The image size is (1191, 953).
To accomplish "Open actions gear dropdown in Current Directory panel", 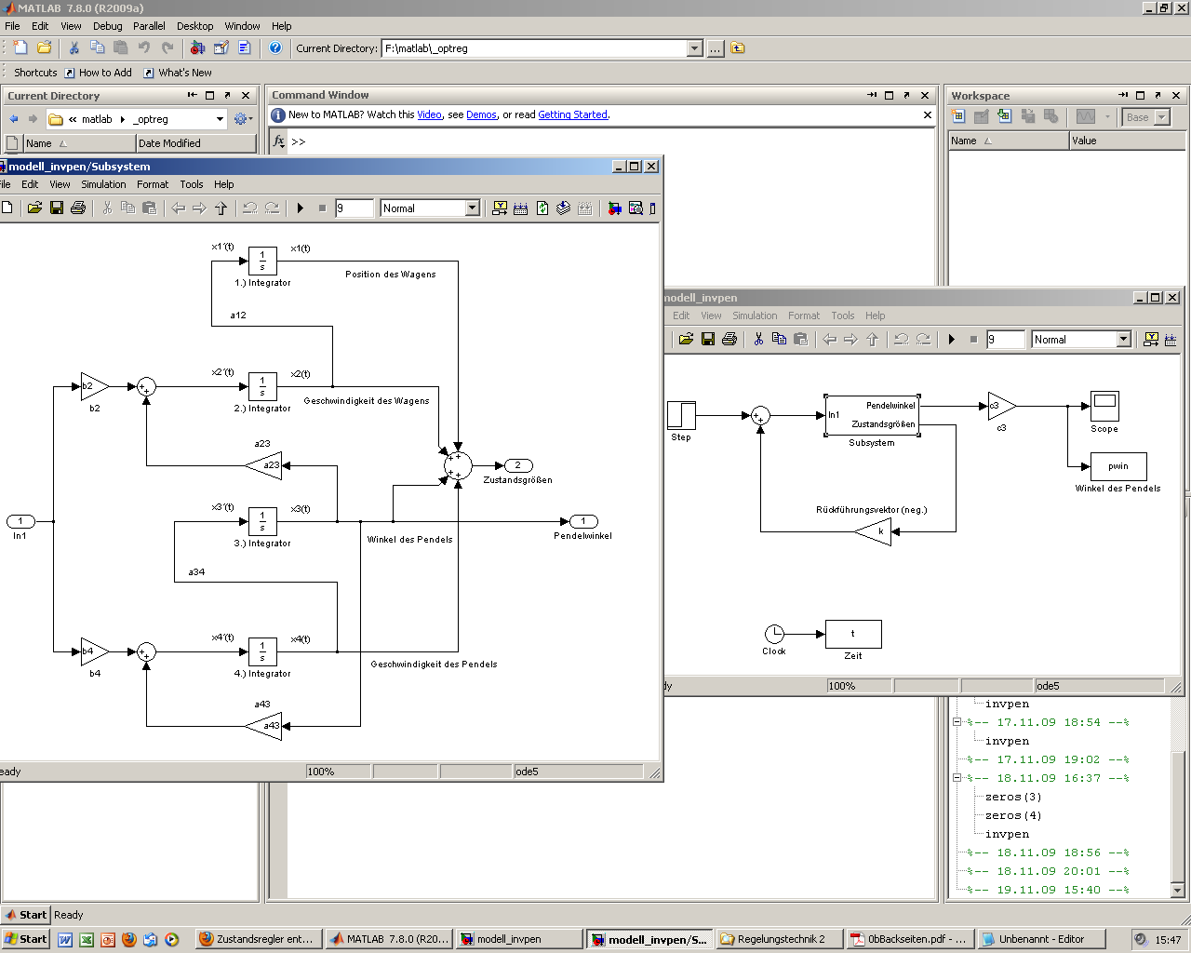I will tap(243, 119).
